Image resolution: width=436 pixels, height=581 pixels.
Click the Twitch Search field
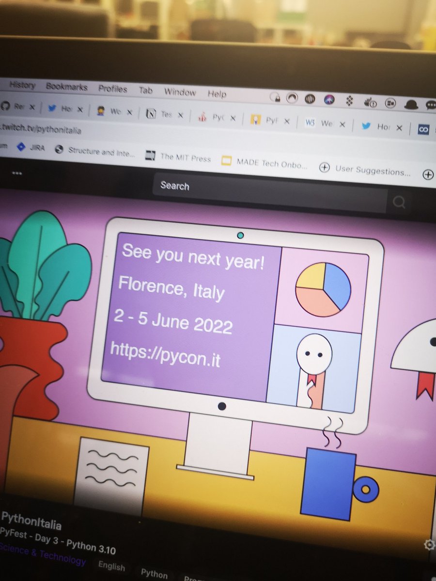pyautogui.click(x=270, y=192)
